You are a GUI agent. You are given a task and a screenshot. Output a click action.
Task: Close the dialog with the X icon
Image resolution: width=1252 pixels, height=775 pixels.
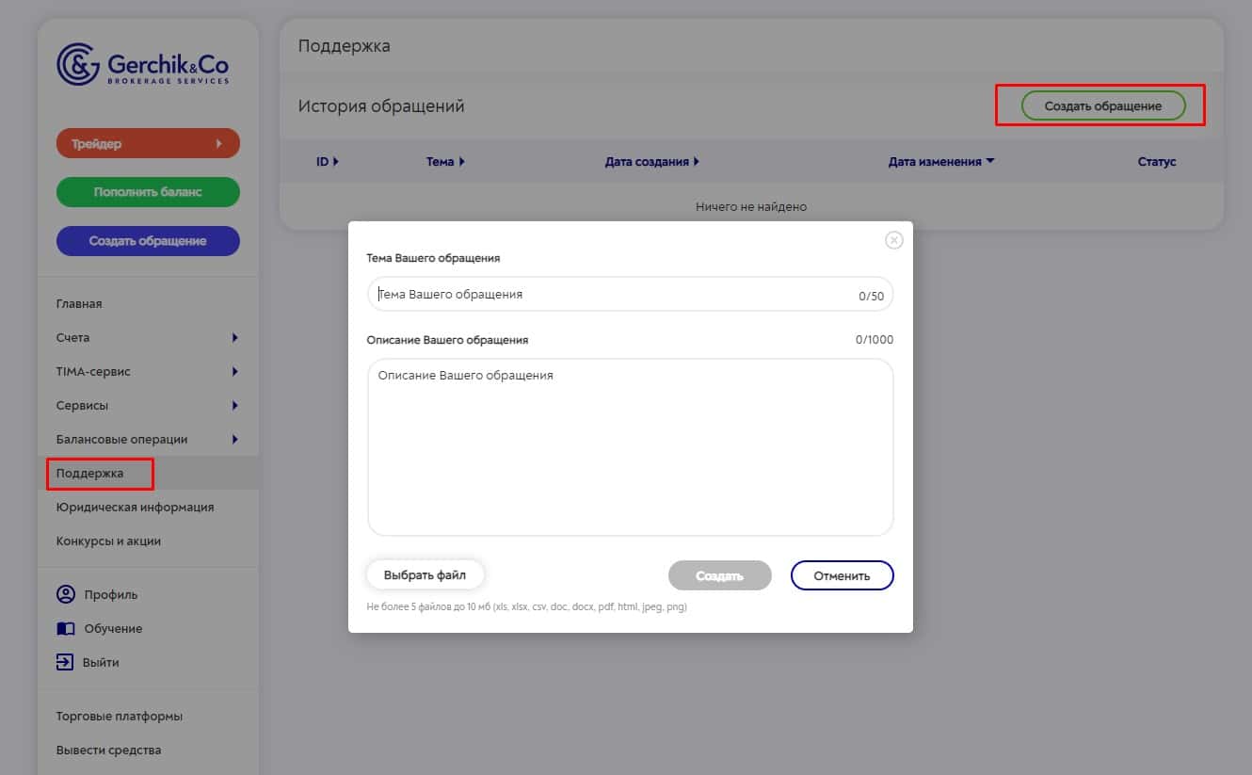(894, 240)
